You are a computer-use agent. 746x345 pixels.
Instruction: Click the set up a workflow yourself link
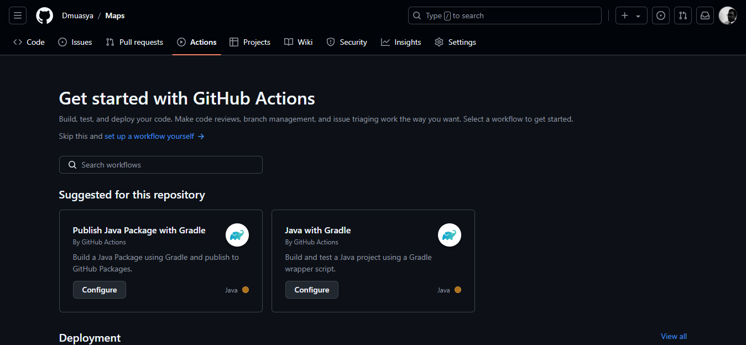(x=149, y=136)
